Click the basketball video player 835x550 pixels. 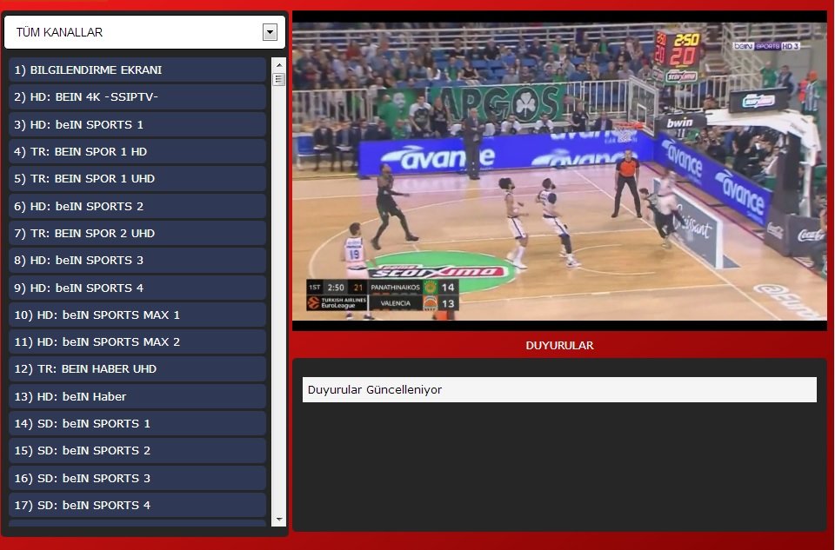(559, 171)
